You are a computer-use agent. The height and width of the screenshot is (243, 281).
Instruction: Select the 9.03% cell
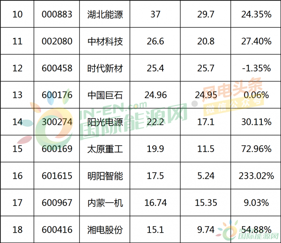point(256,203)
